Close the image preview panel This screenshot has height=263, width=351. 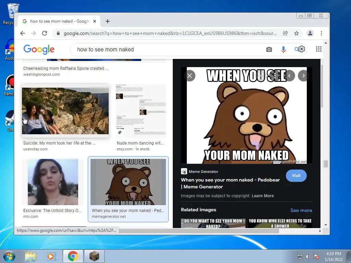190,76
